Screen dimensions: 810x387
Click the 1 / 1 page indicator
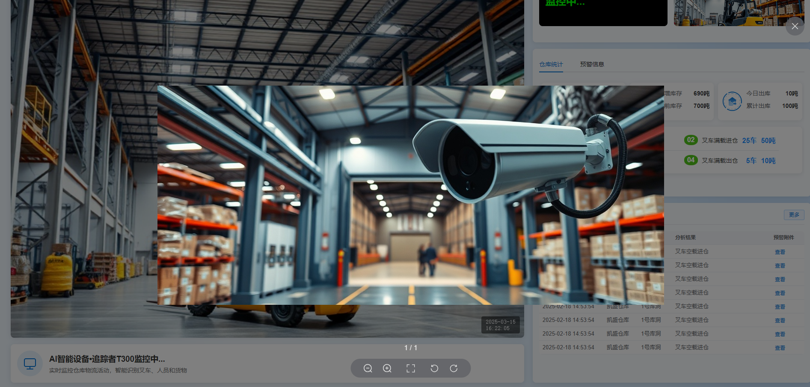coord(411,348)
